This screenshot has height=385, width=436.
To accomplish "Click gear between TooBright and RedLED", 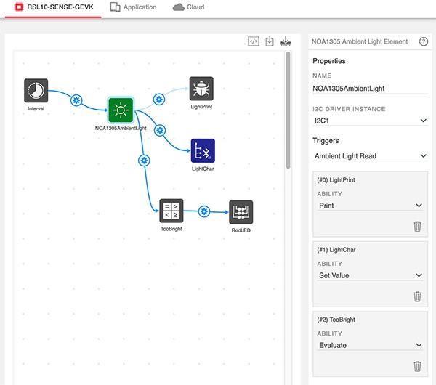I will point(204,211).
